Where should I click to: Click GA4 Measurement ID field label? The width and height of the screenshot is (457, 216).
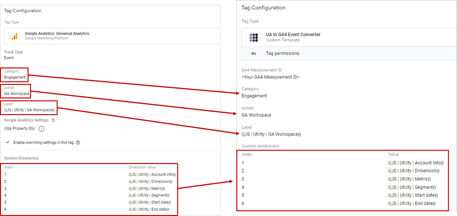[262, 70]
